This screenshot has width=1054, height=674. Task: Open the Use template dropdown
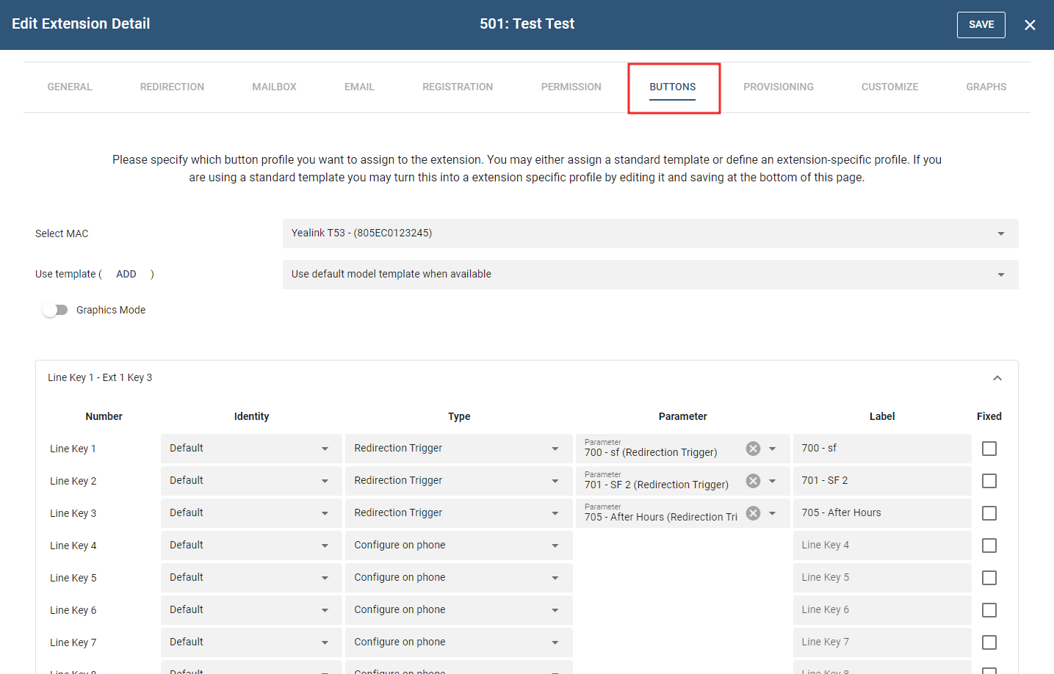click(650, 275)
